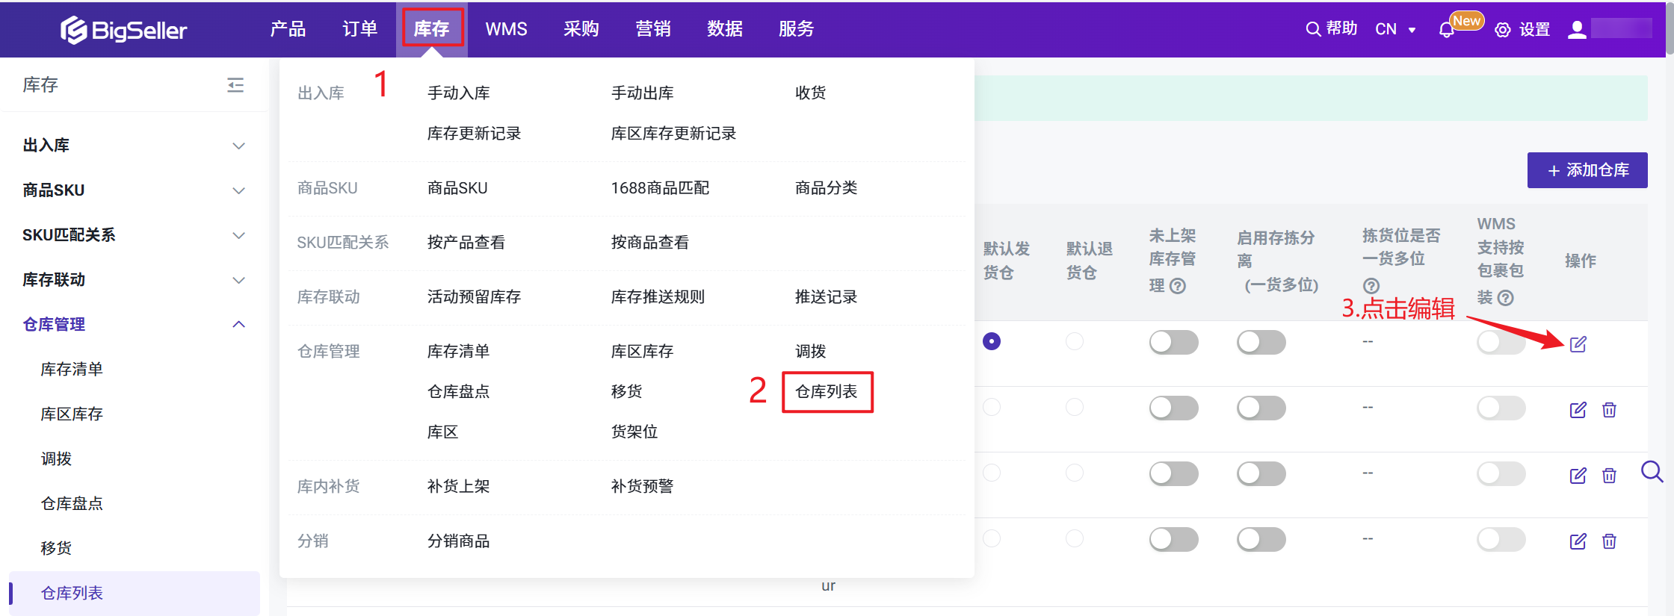The width and height of the screenshot is (1674, 616).
Task: Click the 添加仓库 button
Action: tap(1587, 170)
